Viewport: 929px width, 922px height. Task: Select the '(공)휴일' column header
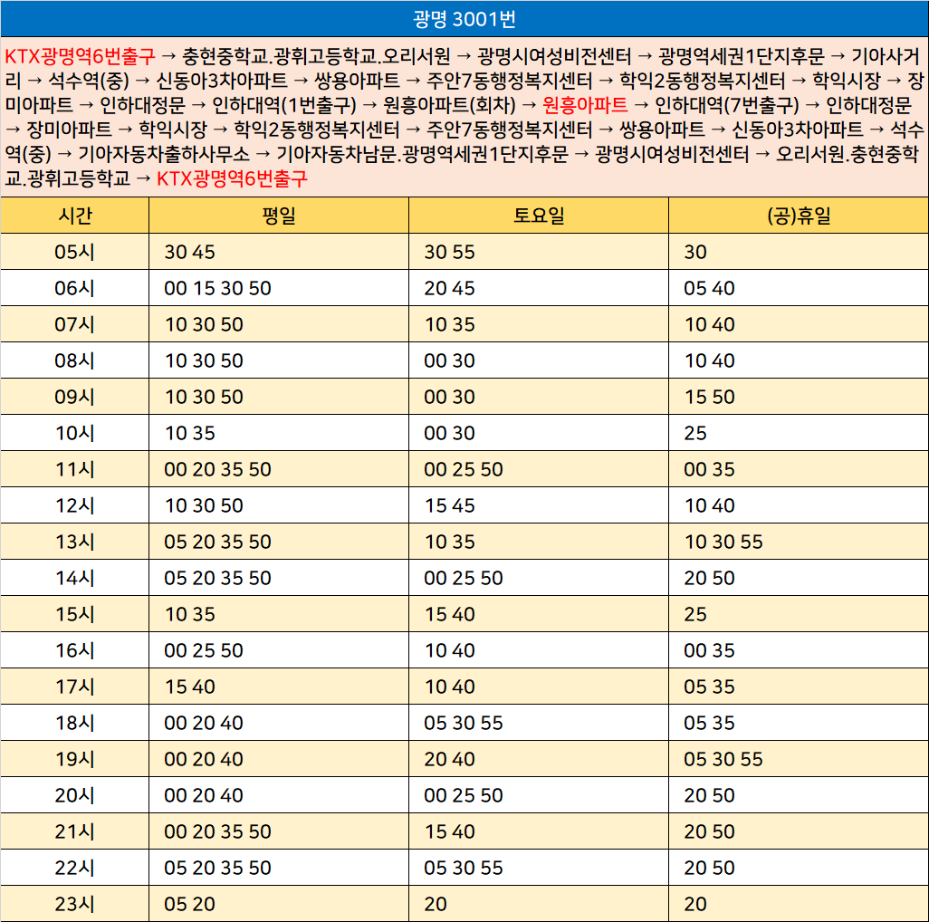(x=799, y=215)
